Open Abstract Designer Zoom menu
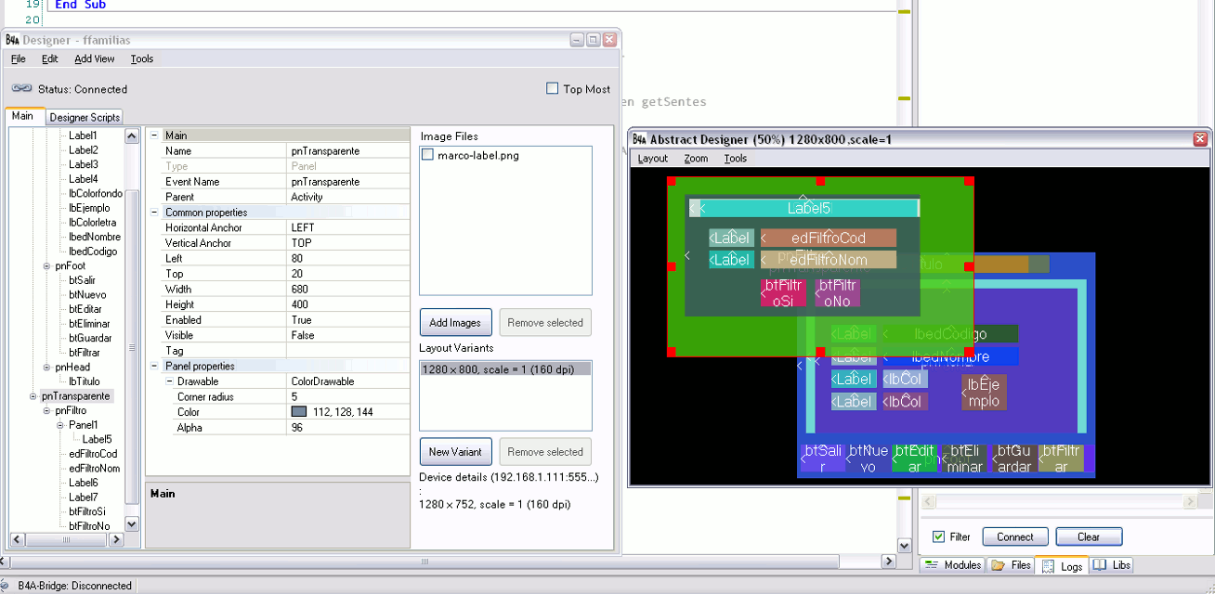The width and height of the screenshot is (1215, 594). (x=697, y=159)
